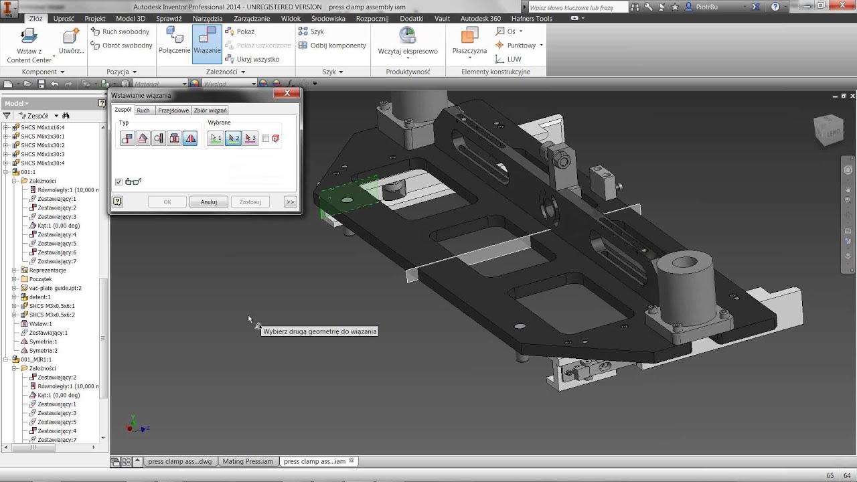Click the Undo arrow in quick access toolbar
This screenshot has width=857, height=482.
click(x=55, y=84)
